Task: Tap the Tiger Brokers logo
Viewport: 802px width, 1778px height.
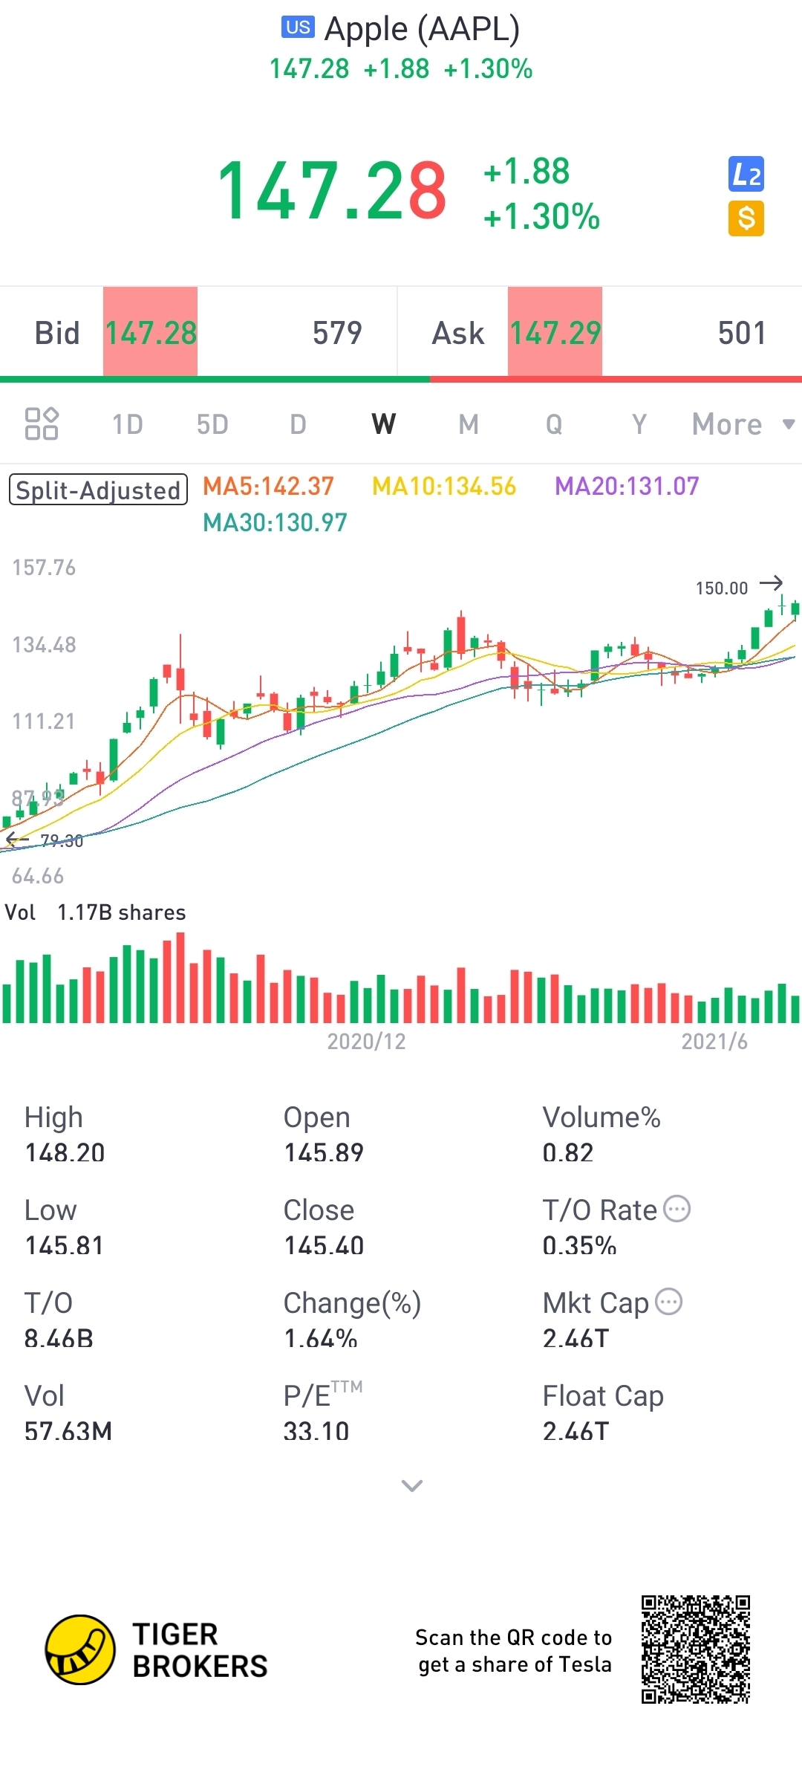Action: tap(80, 1649)
